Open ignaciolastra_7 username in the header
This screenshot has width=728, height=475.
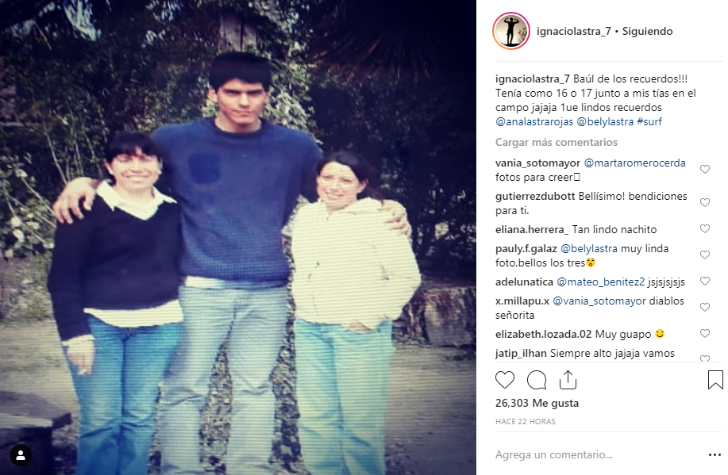point(573,31)
